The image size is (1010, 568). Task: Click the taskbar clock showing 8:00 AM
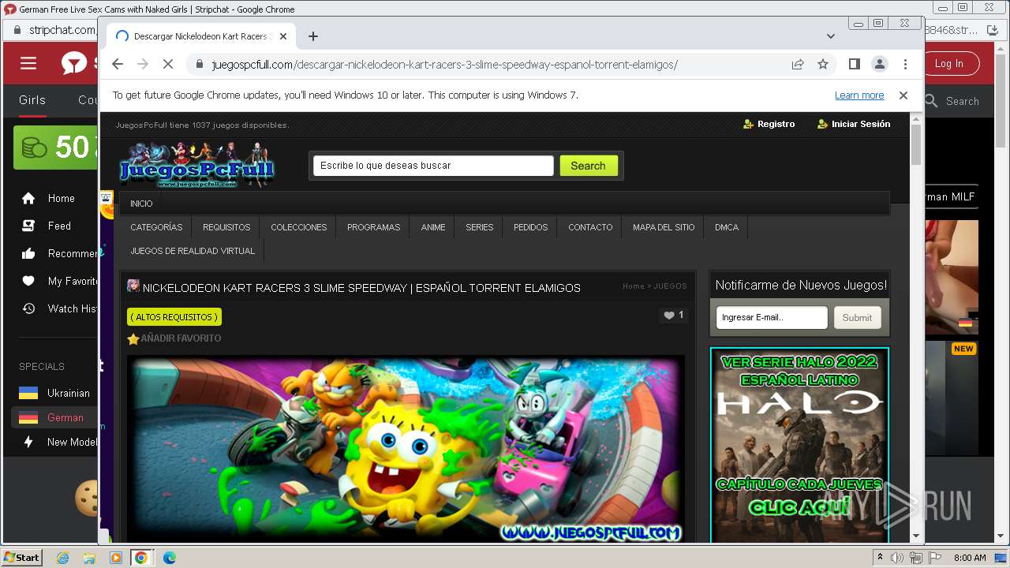(x=970, y=558)
